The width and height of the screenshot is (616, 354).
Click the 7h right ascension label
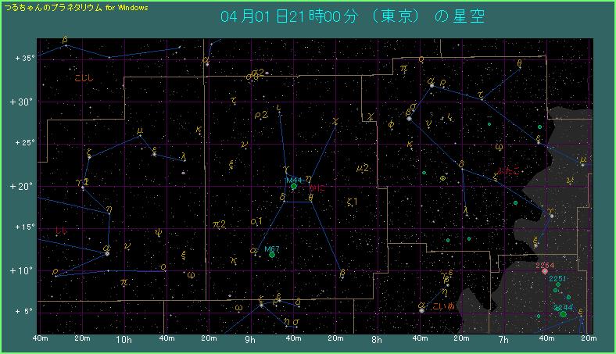[504, 341]
